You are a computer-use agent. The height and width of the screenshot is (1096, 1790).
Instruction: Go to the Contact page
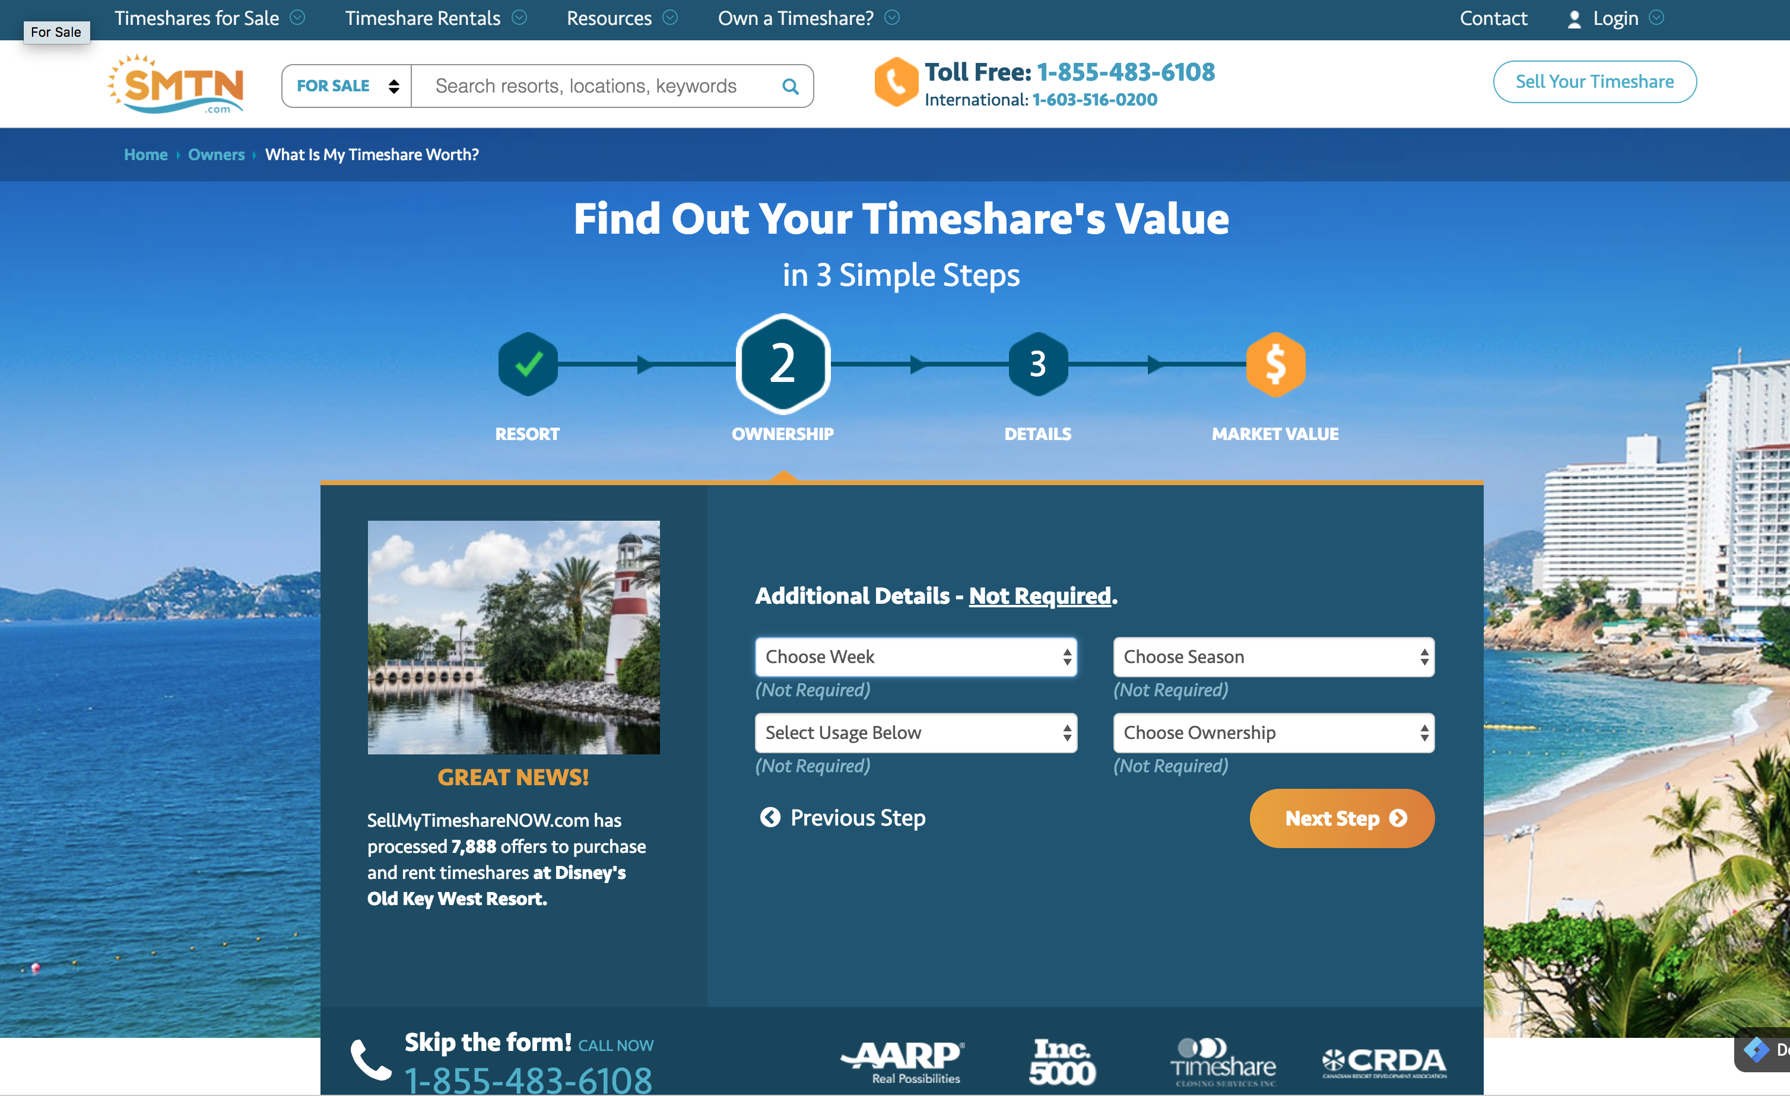point(1494,18)
